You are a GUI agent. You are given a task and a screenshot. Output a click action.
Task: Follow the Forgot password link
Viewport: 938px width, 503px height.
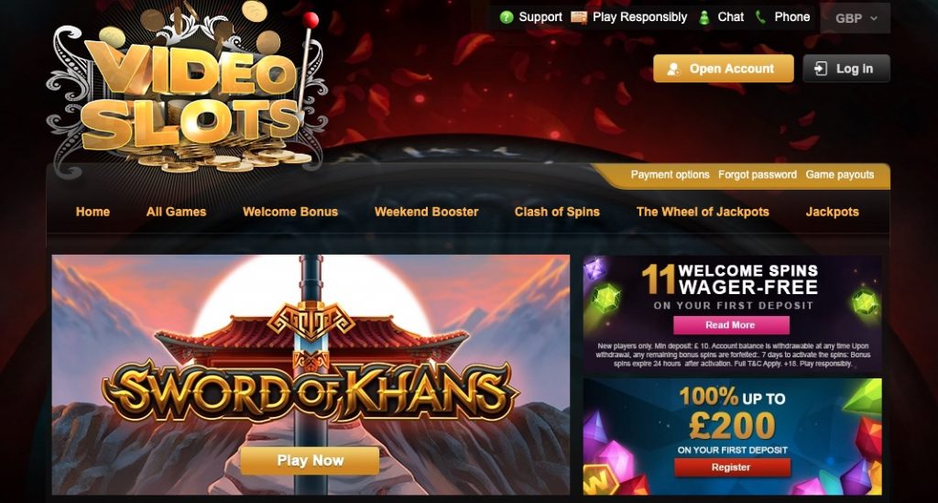[758, 175]
